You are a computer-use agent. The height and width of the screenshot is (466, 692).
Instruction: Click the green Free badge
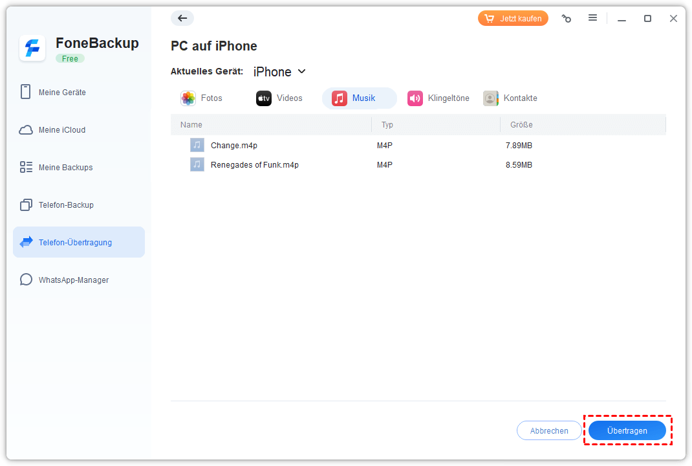click(x=70, y=58)
